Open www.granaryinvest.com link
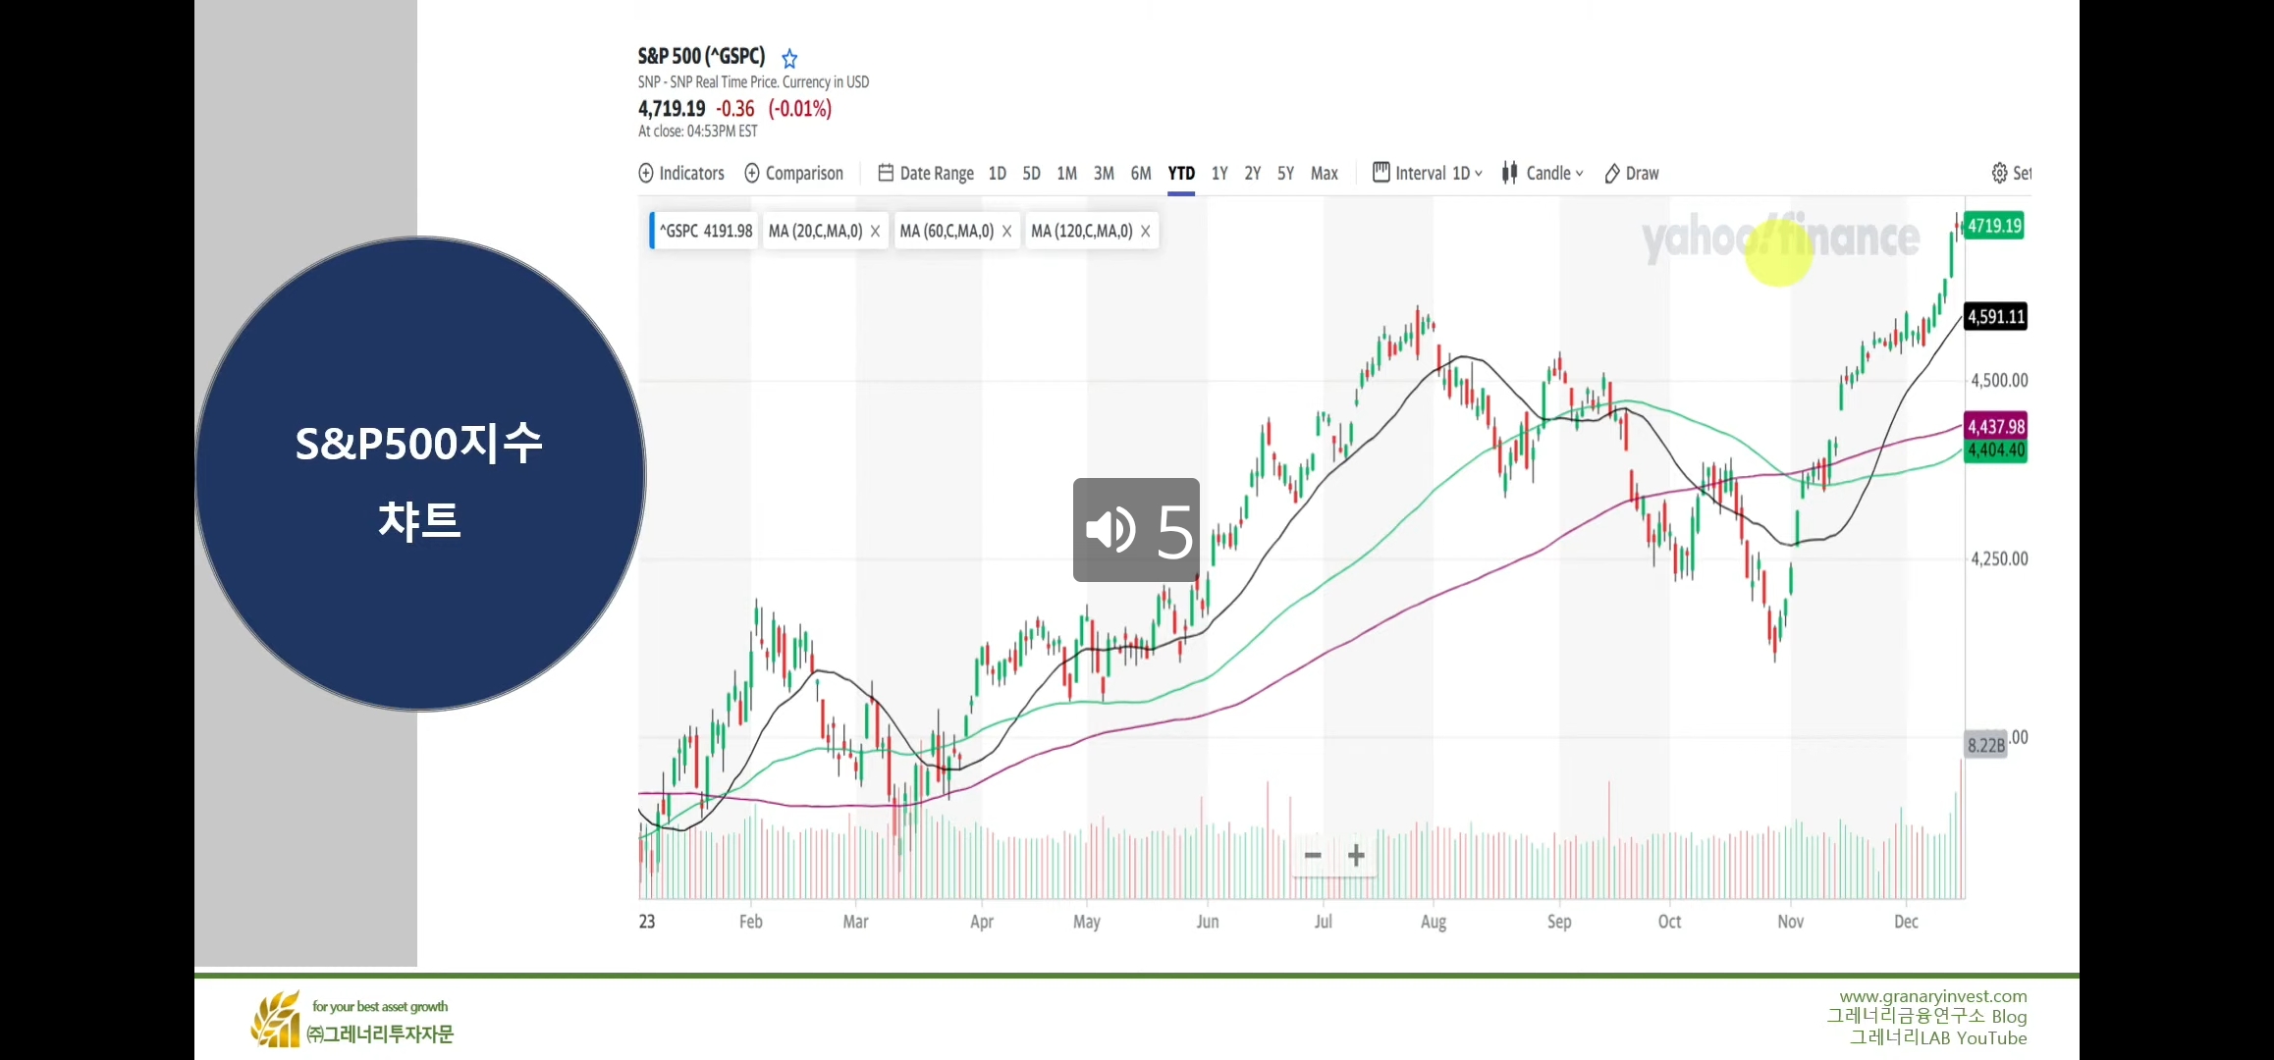The image size is (2274, 1060). pyautogui.click(x=1933, y=996)
